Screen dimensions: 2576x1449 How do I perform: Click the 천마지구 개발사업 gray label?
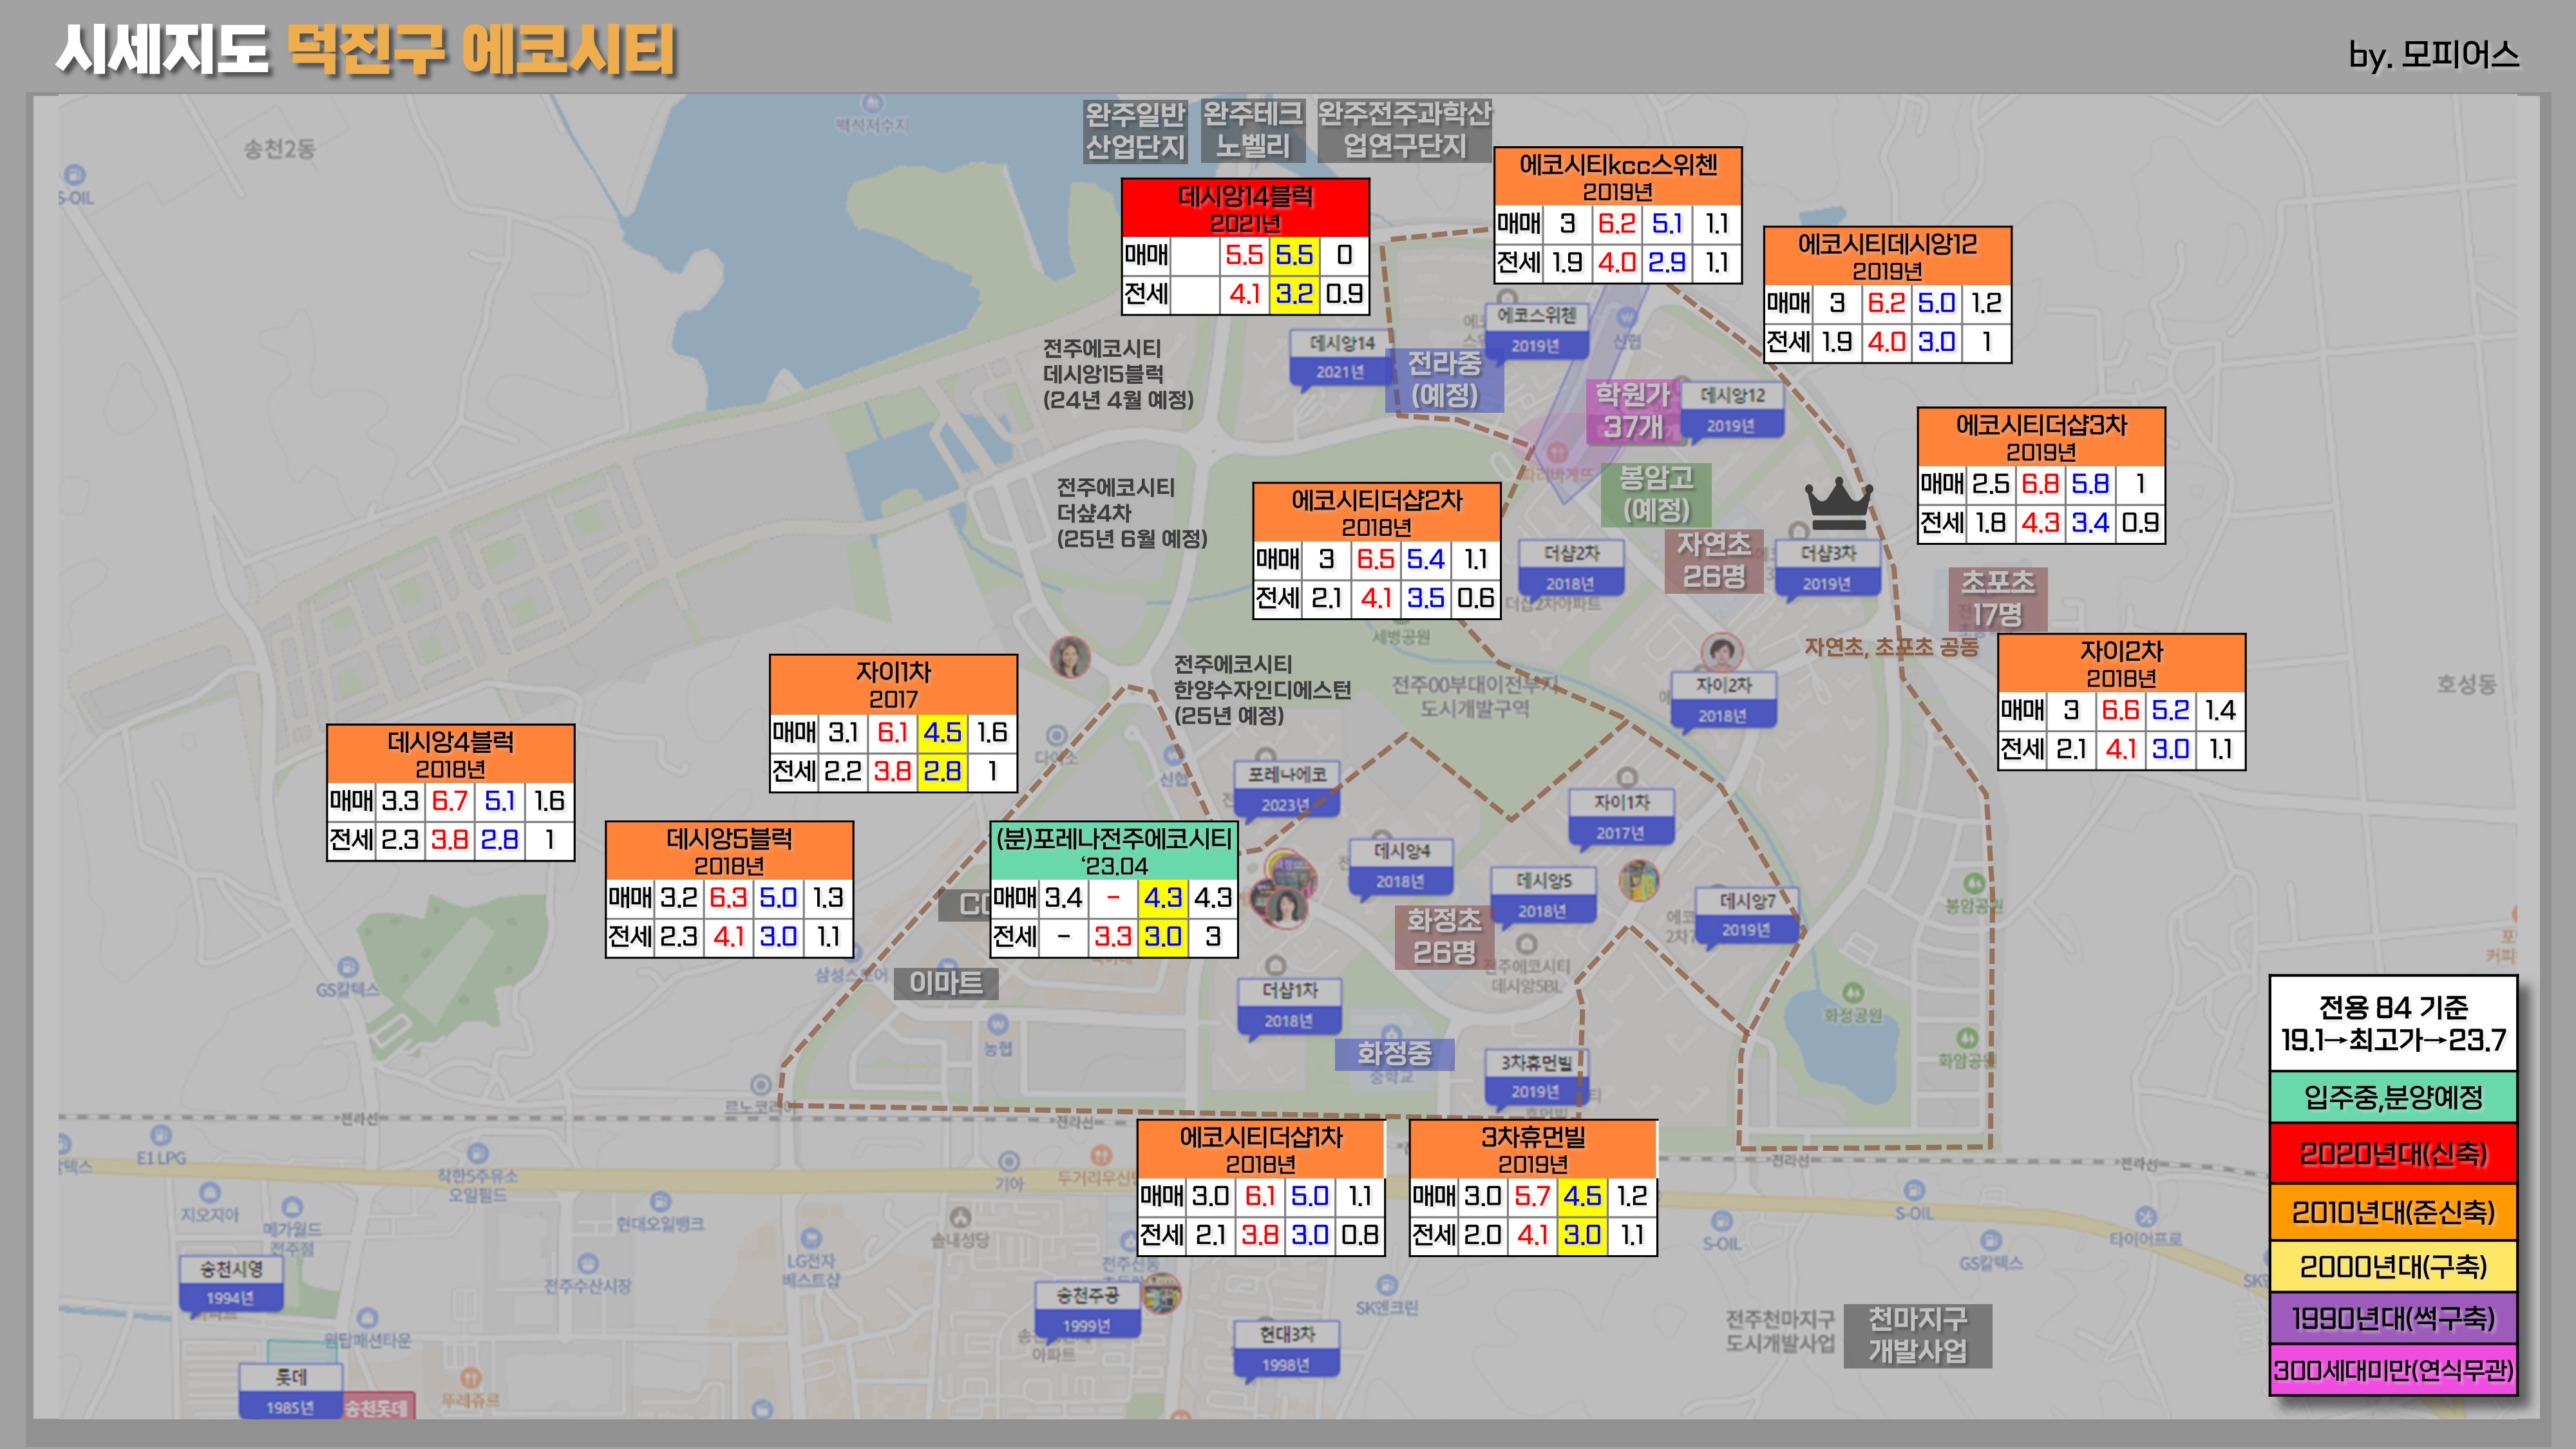point(1917,1335)
